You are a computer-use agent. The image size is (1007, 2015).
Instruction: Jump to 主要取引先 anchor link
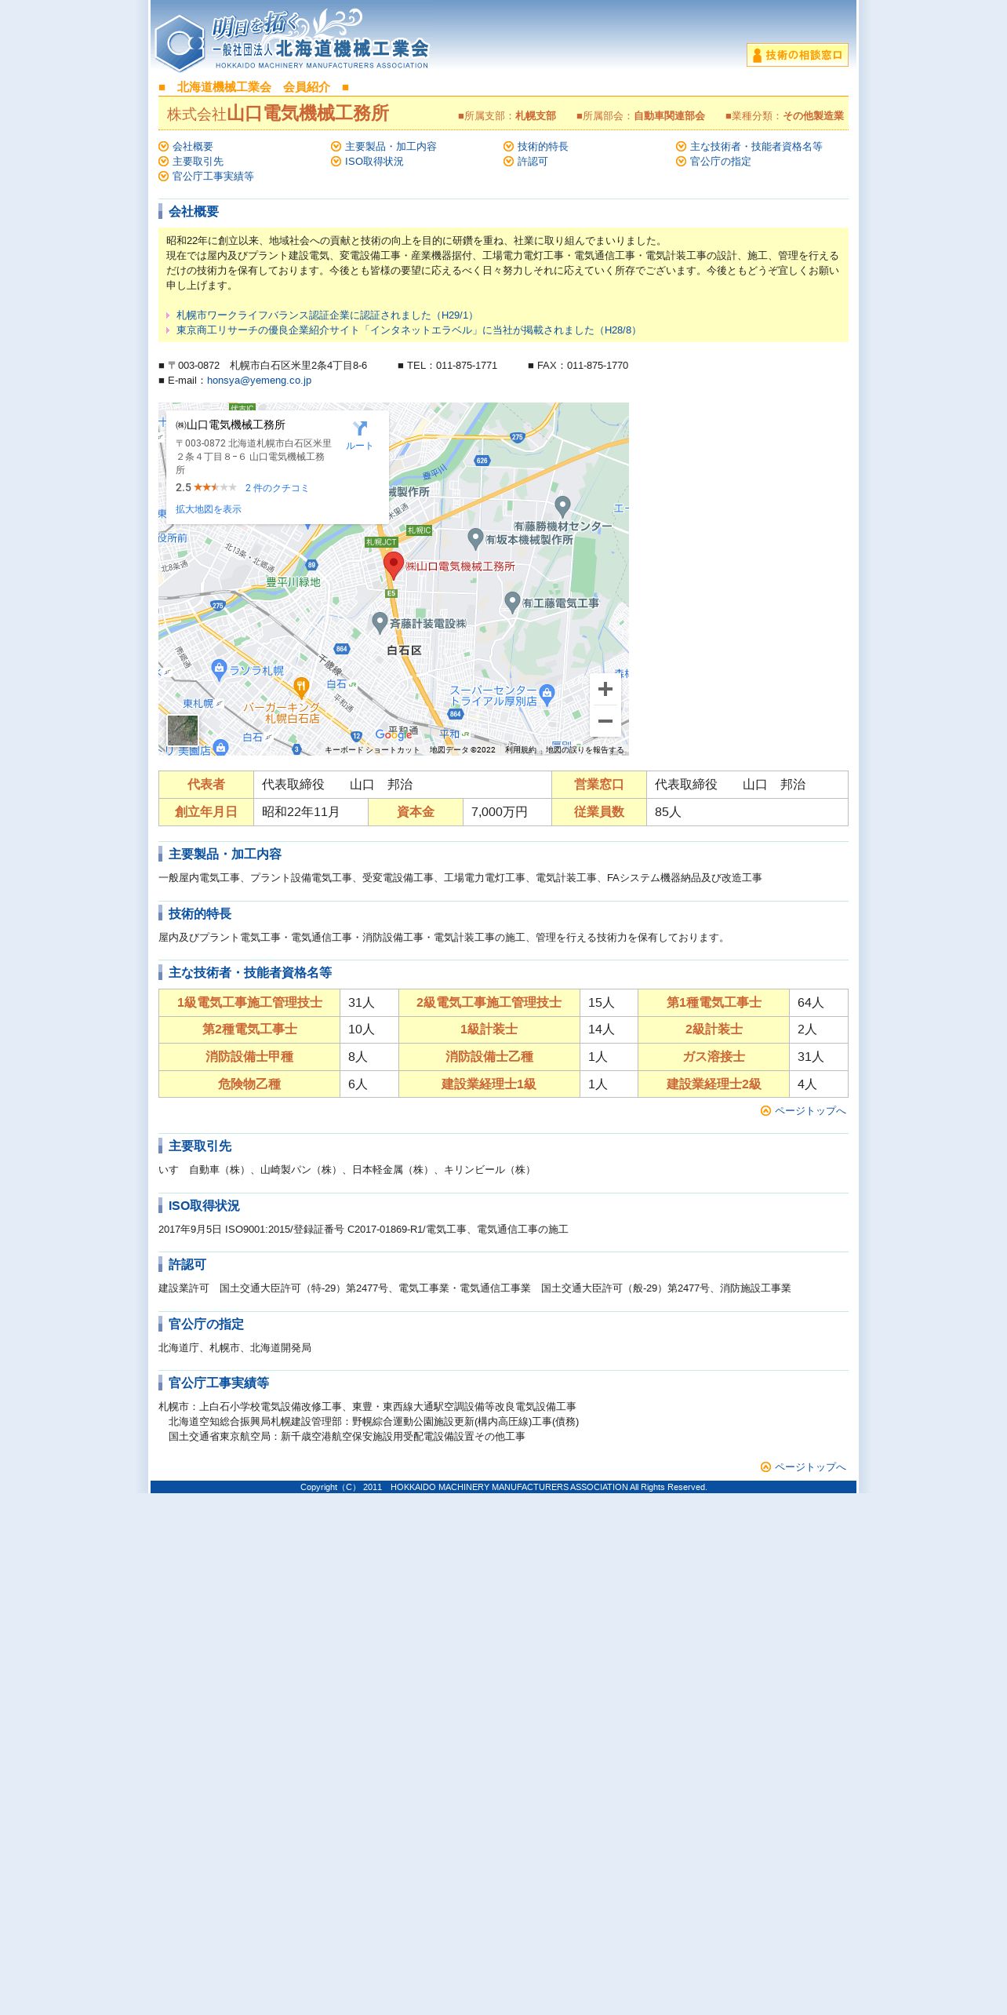(198, 162)
